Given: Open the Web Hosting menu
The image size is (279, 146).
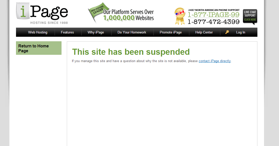Looking at the screenshot, I should tap(38, 32).
